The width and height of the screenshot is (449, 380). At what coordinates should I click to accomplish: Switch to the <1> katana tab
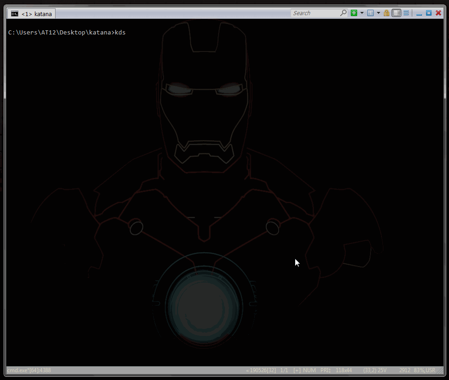(x=37, y=14)
